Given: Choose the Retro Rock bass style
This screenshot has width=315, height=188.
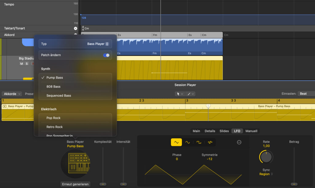Looking at the screenshot, I should 54,127.
